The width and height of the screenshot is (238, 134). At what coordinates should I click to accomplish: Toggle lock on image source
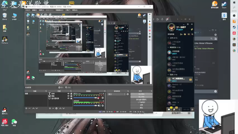click(71, 96)
